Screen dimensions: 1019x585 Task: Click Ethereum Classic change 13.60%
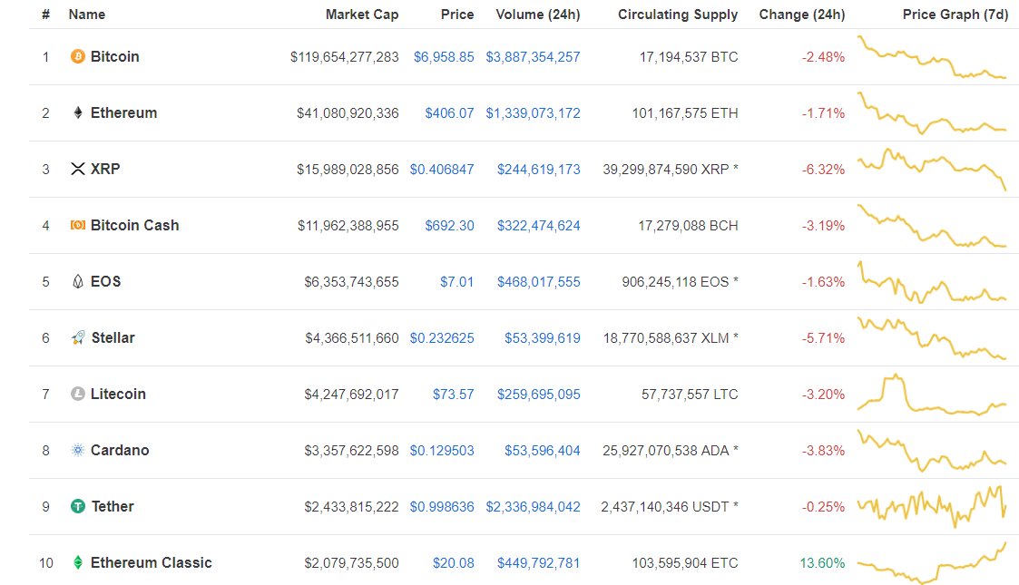pos(822,563)
